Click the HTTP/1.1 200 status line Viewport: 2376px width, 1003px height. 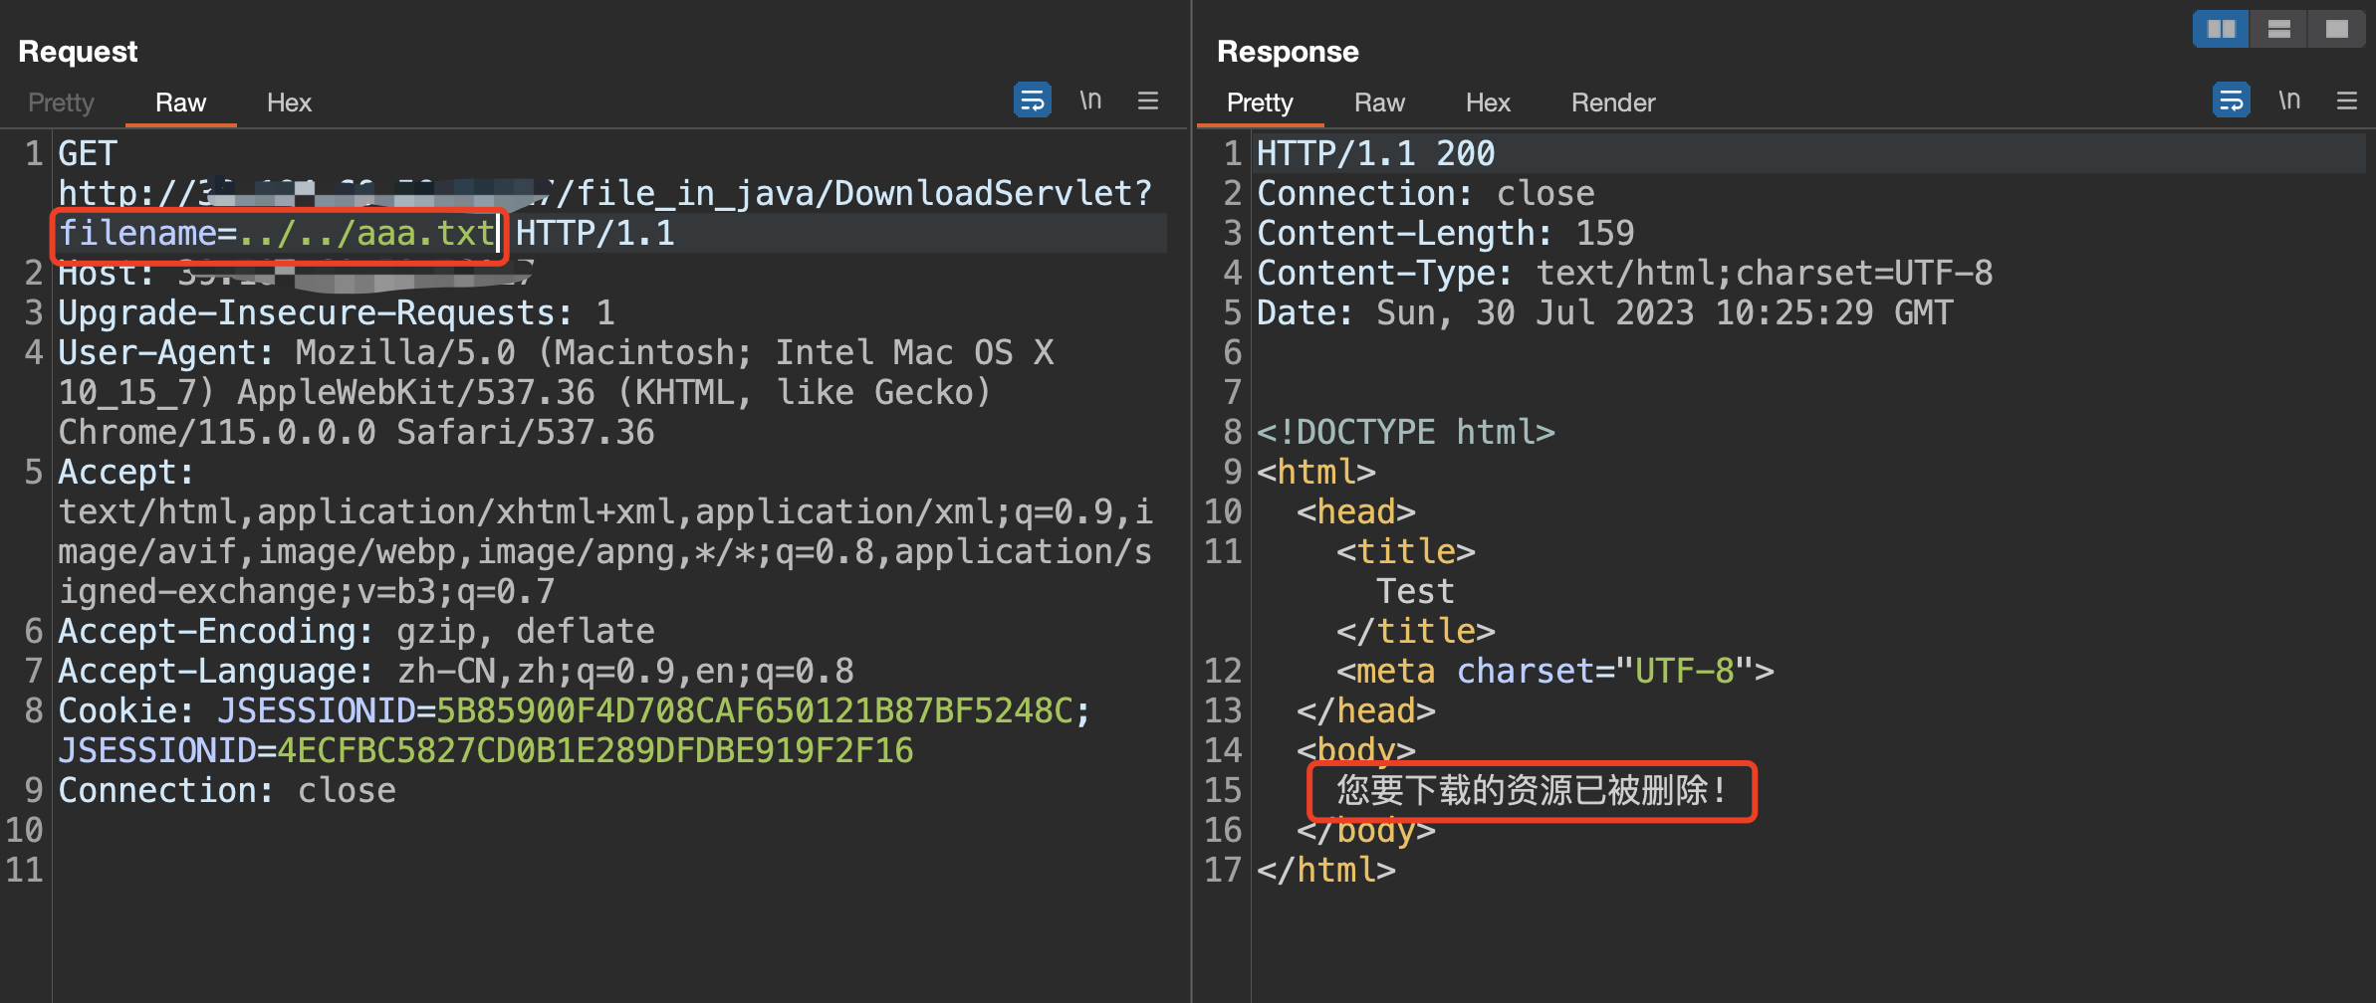(1376, 153)
